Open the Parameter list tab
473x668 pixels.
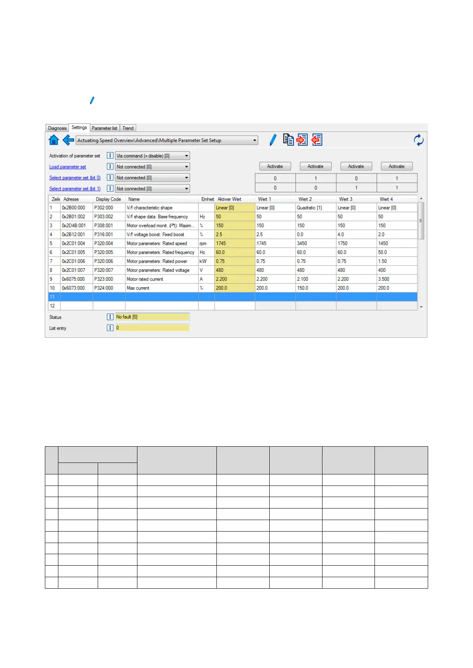tap(104, 128)
